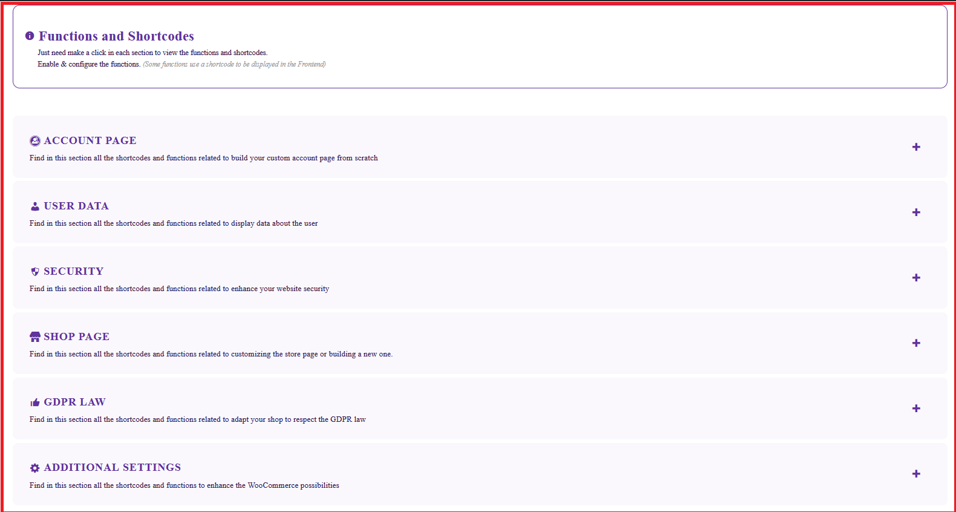Open Additional Settings via plus sign
956x512 pixels.
pos(916,474)
